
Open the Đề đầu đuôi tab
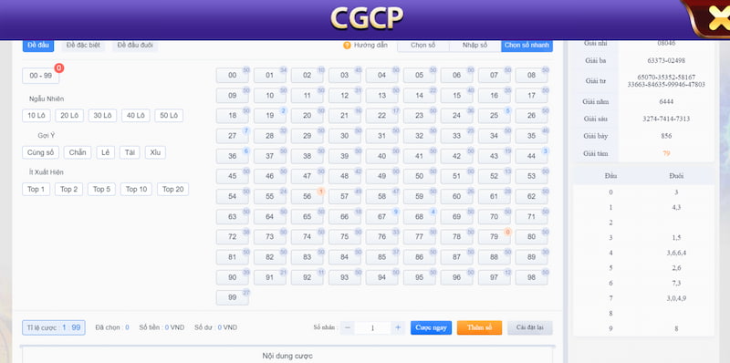[135, 45]
